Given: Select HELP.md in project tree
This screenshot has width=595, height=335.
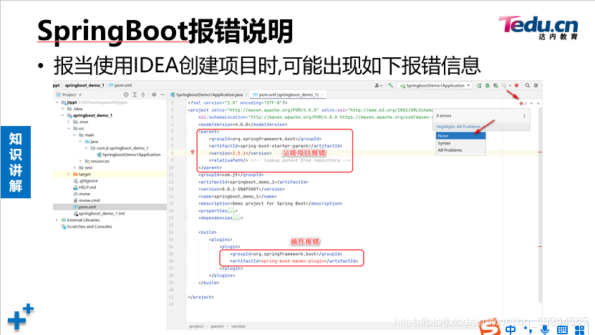Looking at the screenshot, I should click(84, 187).
